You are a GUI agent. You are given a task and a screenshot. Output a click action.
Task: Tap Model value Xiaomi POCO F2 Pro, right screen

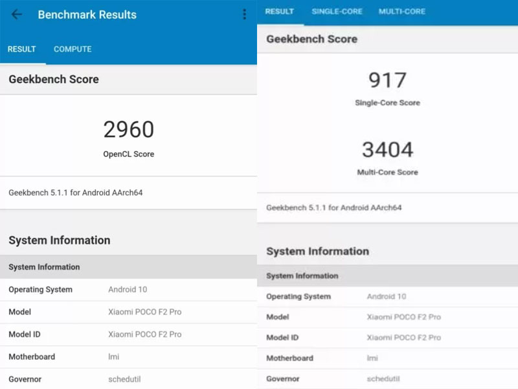404,317
